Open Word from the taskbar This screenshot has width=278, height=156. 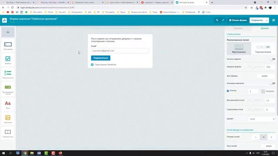tap(39, 153)
